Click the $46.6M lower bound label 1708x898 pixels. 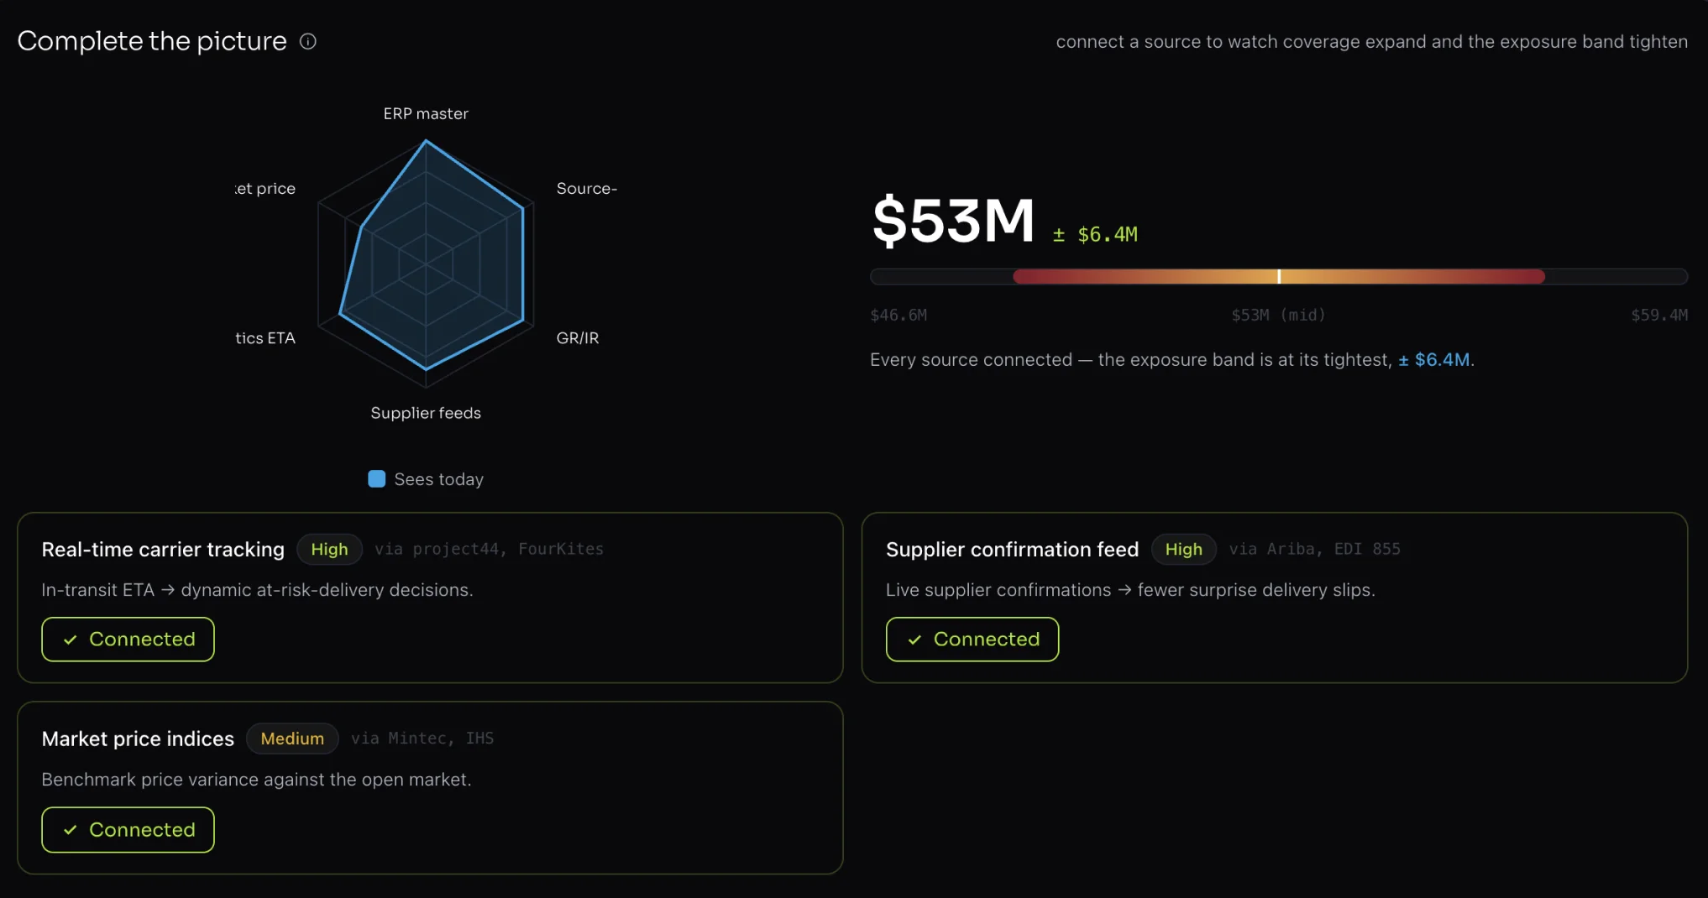[899, 315]
